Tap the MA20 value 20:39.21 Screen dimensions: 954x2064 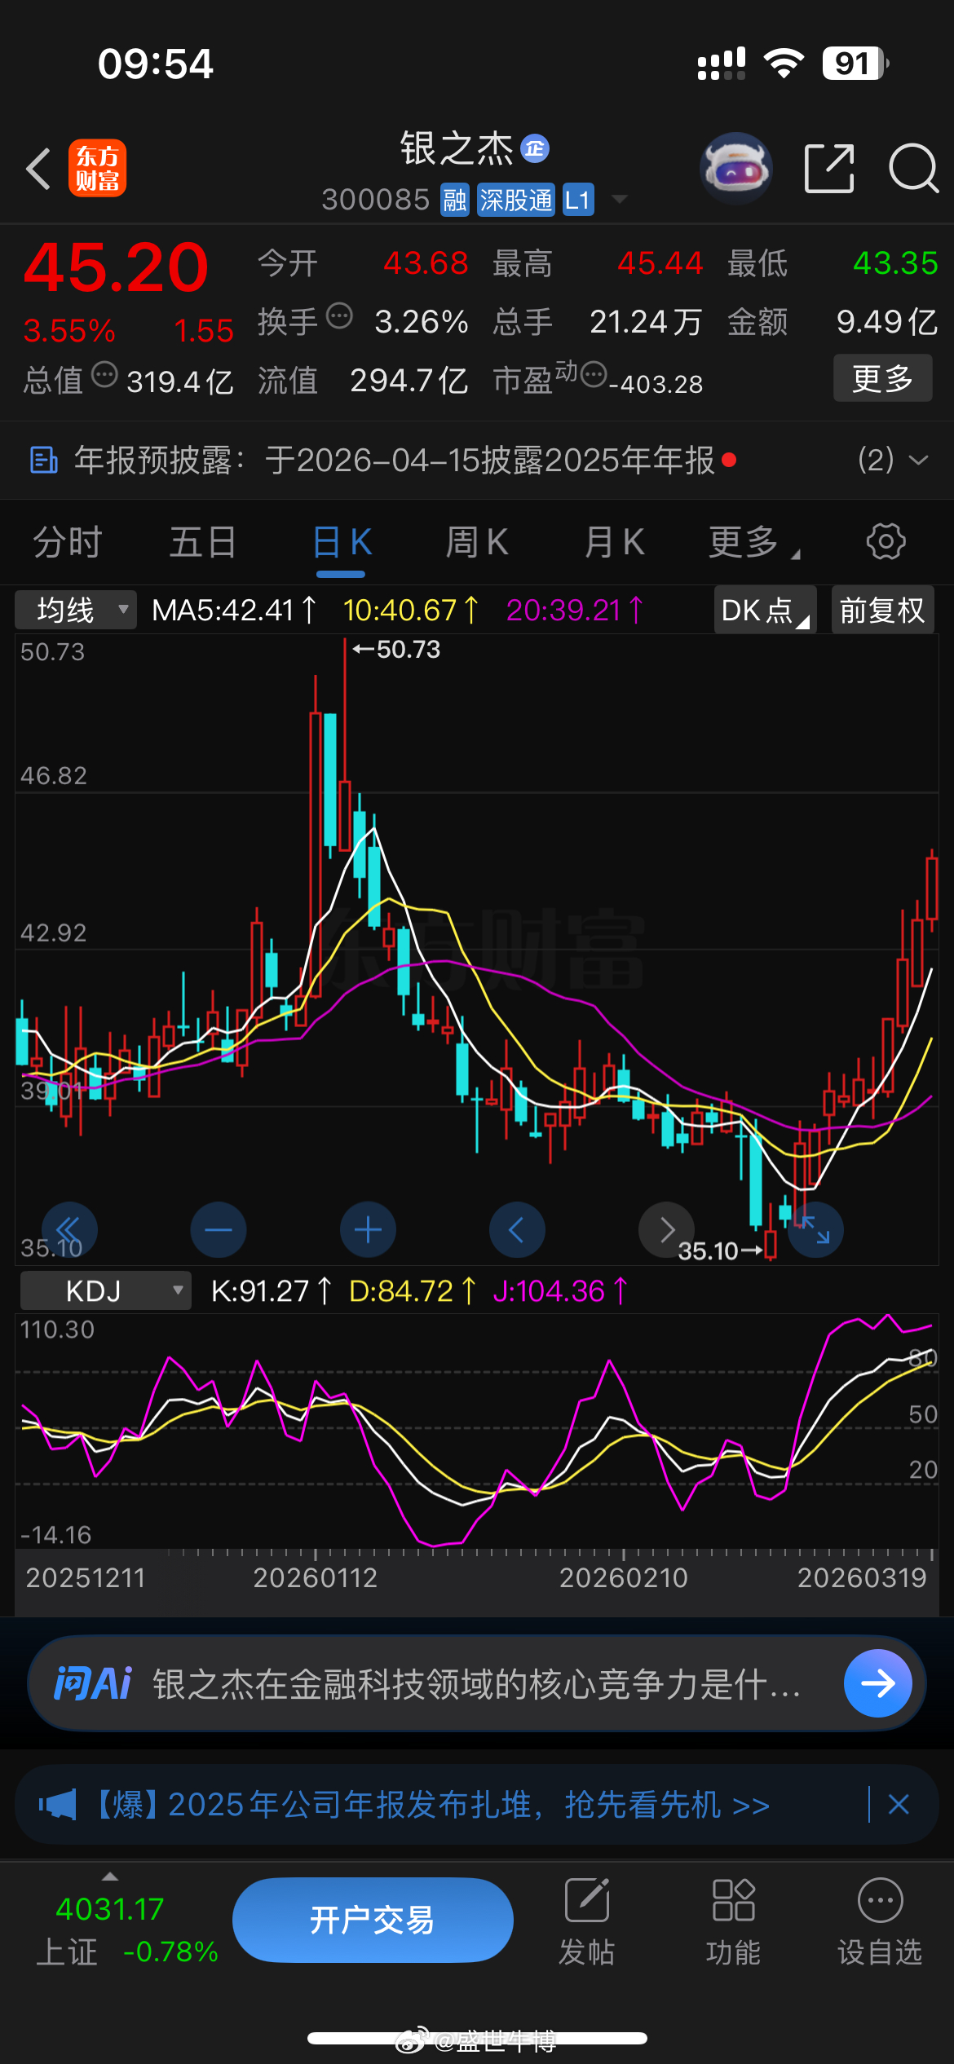576,610
